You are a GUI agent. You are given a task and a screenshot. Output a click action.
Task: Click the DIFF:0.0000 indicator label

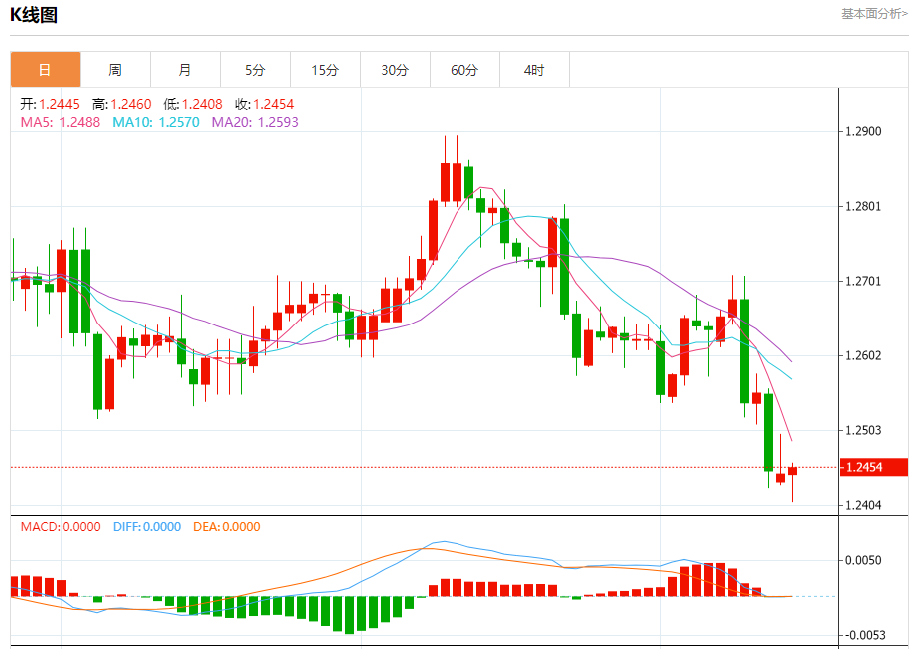[x=147, y=527]
